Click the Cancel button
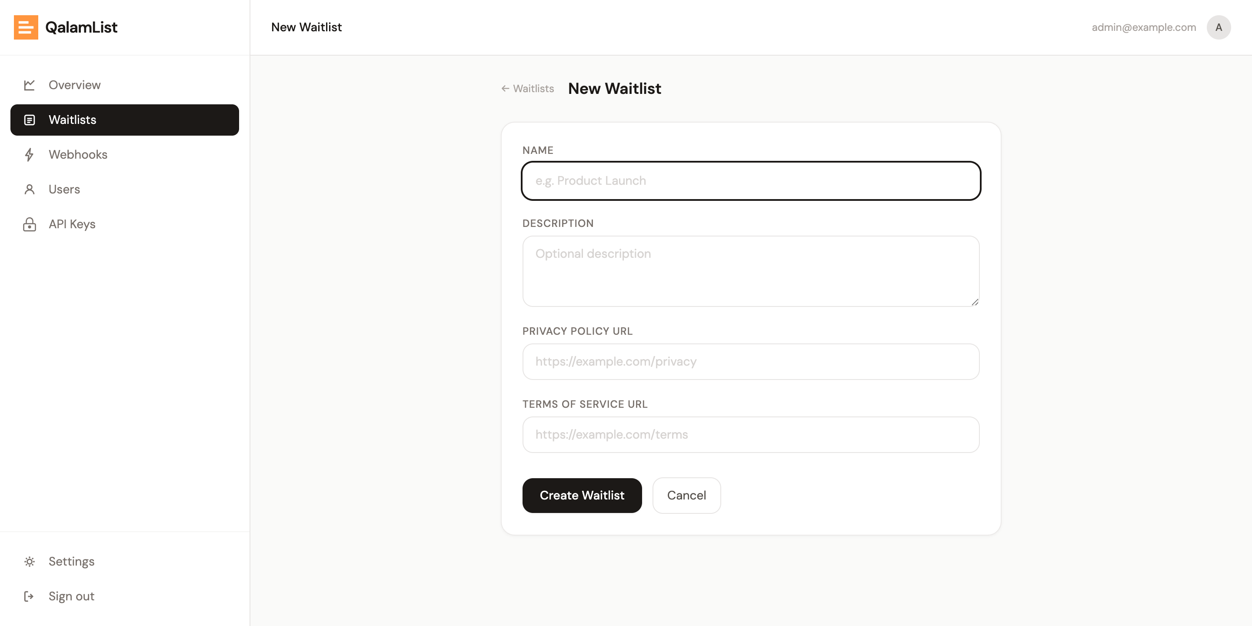This screenshot has width=1252, height=626. (686, 495)
